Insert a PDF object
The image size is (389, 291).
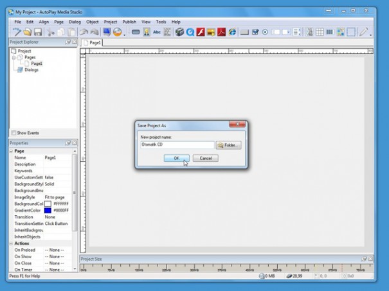222,32
